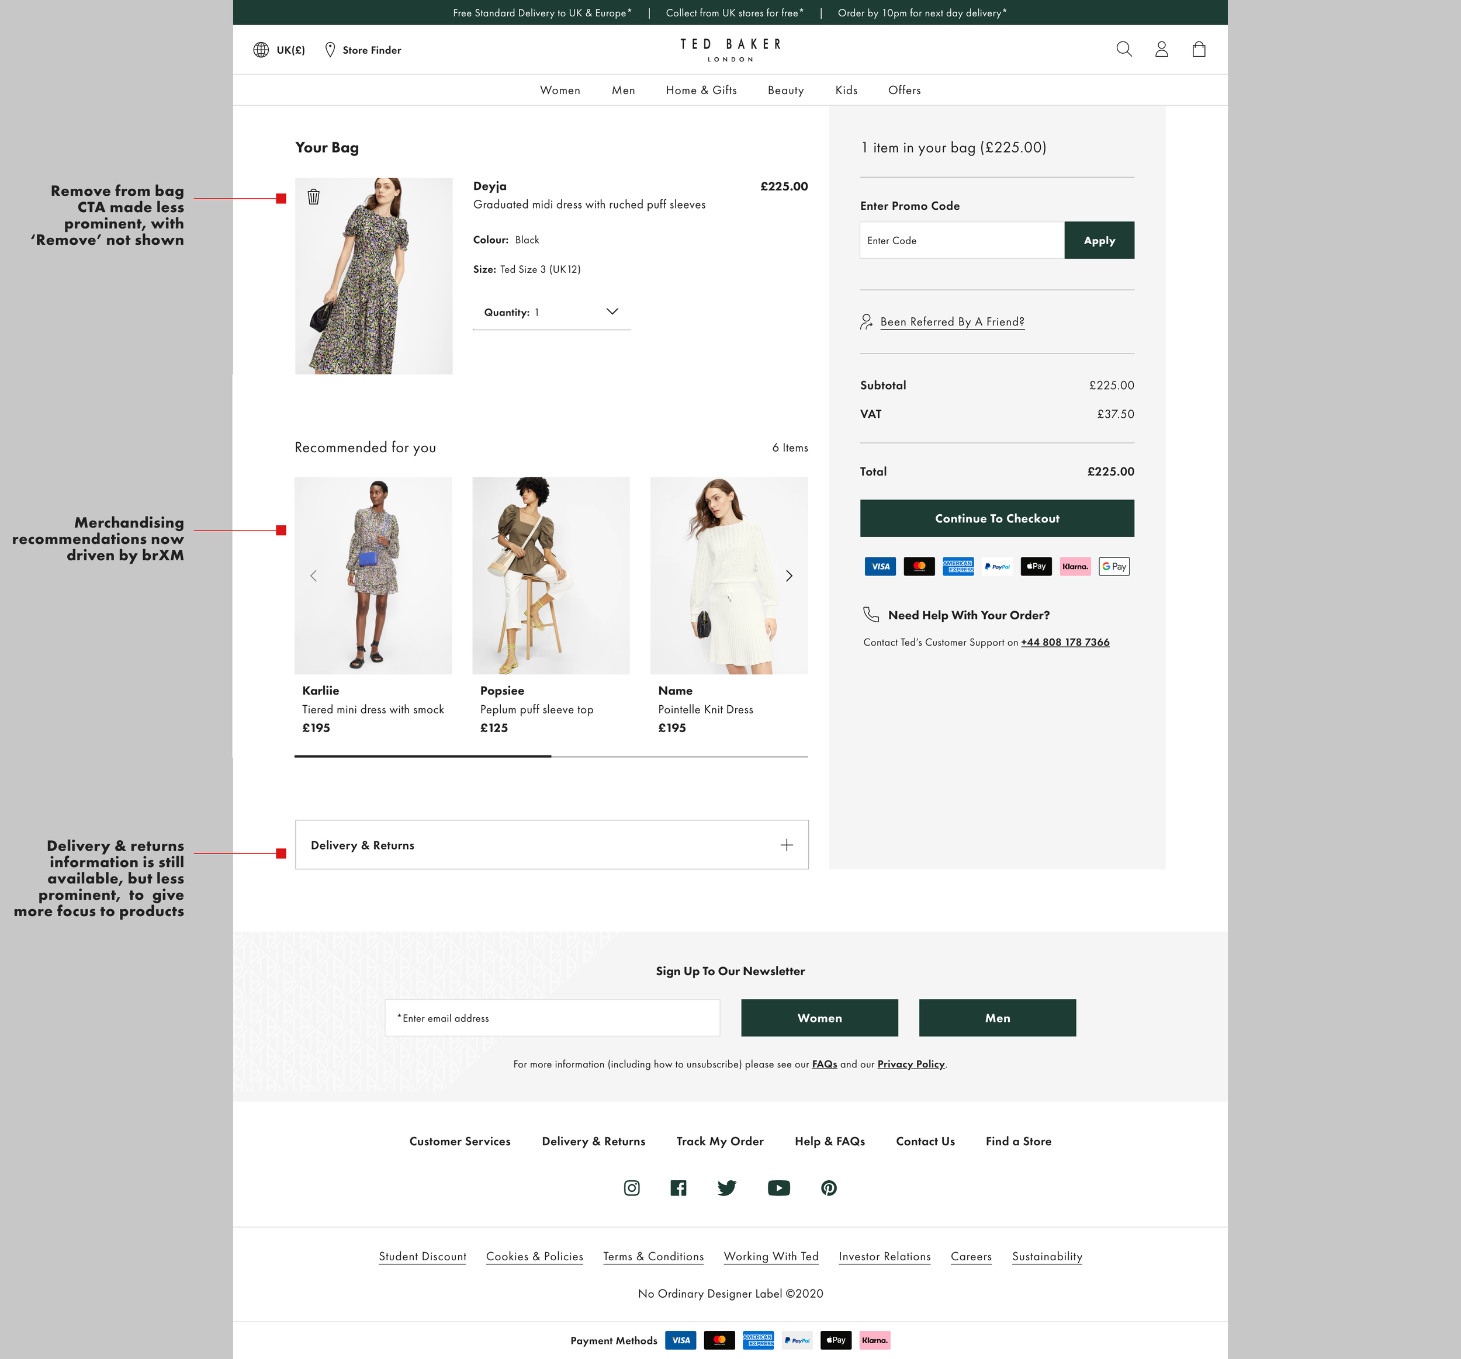Open the Quantity dropdown
The width and height of the screenshot is (1461, 1359).
tap(552, 312)
